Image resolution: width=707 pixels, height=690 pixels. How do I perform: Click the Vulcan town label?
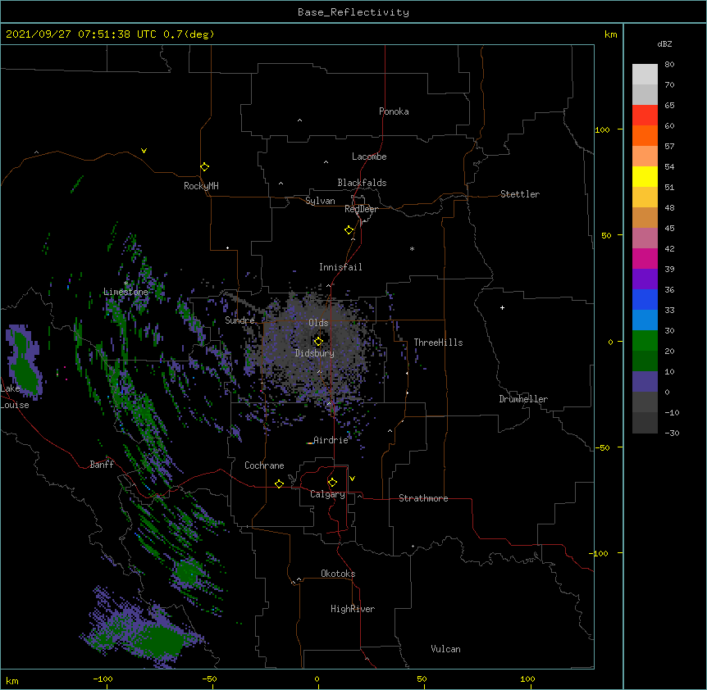[445, 649]
